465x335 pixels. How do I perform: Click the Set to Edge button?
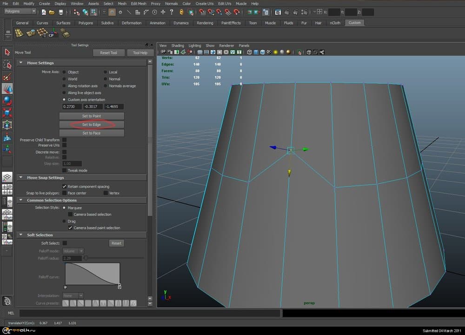(92, 125)
